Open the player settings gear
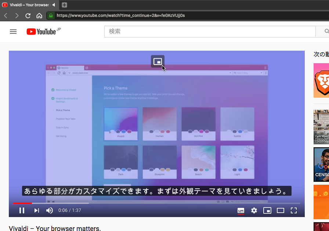This screenshot has width=329, height=231. tap(254, 210)
